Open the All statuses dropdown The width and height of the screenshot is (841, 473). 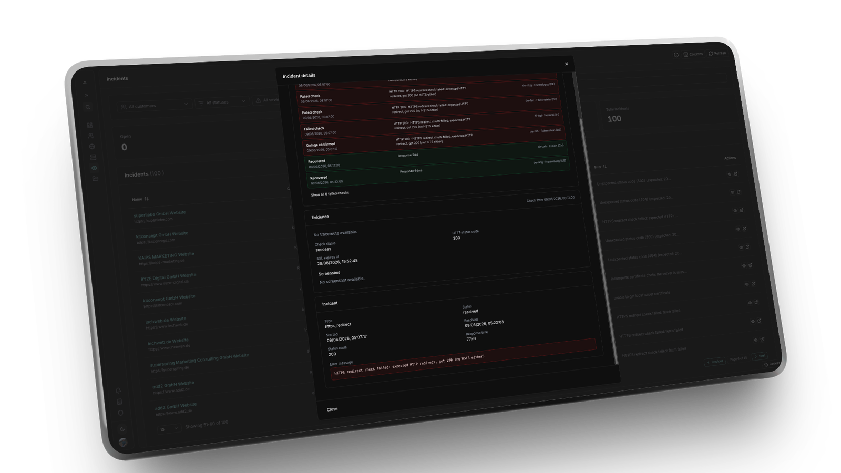222,102
